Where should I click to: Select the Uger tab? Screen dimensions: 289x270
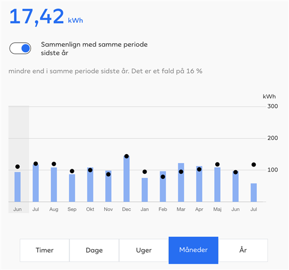click(144, 250)
